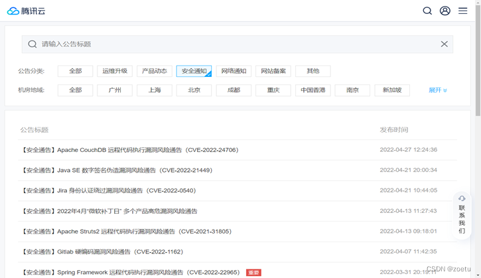Select the 新加坡 region filter
This screenshot has height=278, width=481.
click(392, 90)
